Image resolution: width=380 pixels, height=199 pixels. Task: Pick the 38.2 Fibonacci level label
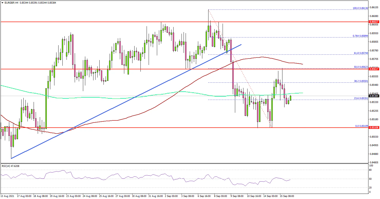pyautogui.click(x=360, y=81)
